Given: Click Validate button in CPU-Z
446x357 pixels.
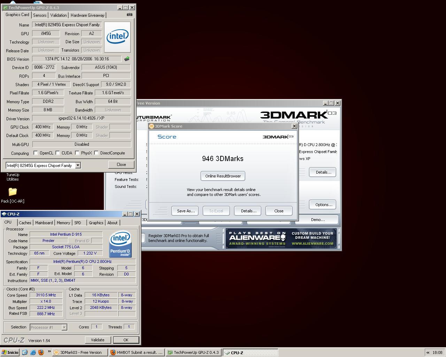Looking at the screenshot, I should tap(98, 340).
